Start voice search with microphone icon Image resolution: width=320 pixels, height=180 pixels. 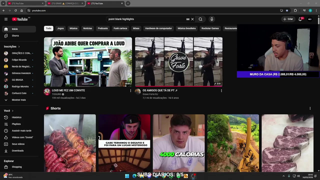[212, 19]
